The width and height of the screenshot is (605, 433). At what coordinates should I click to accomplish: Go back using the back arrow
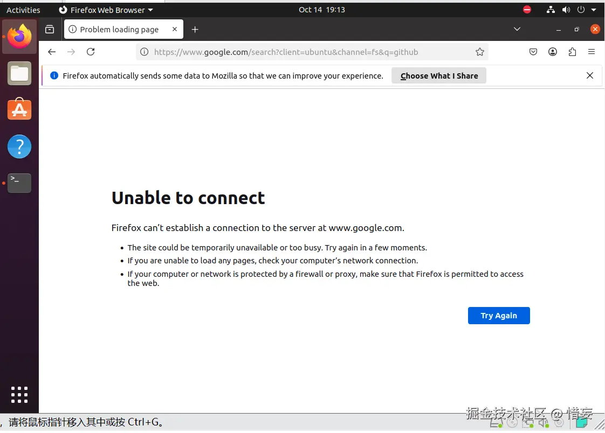coord(52,52)
